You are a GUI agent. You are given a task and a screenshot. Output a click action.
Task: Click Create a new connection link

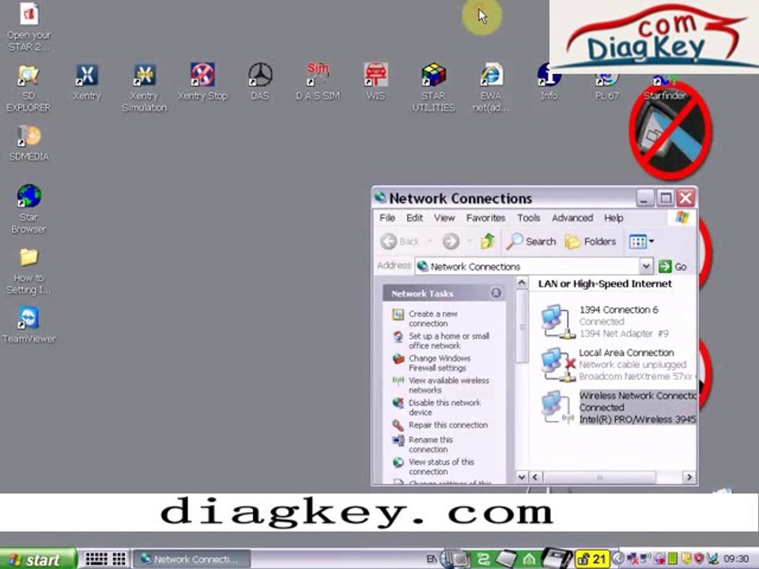point(432,318)
